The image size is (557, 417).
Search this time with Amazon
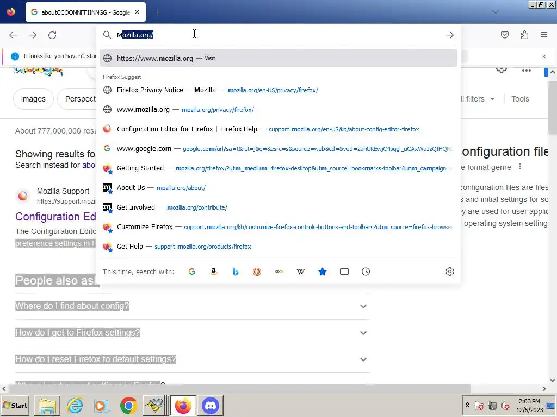click(x=213, y=271)
